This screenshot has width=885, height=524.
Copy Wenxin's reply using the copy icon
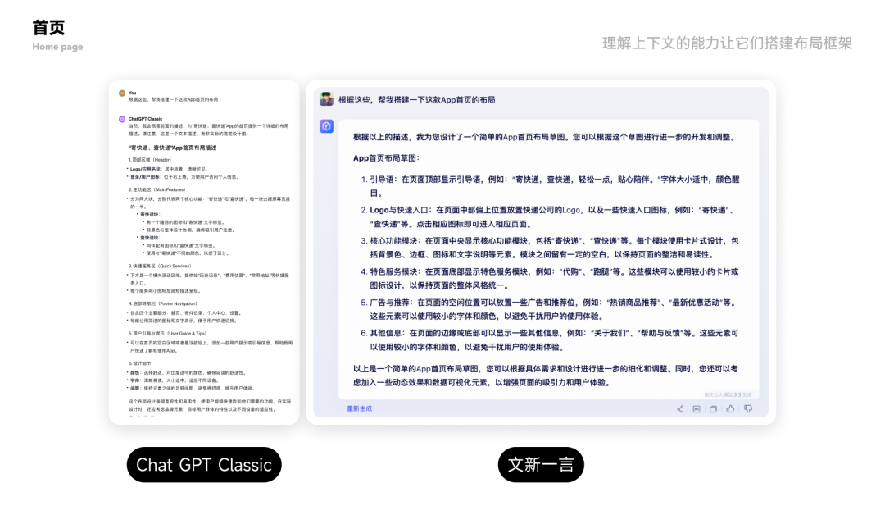[713, 409]
